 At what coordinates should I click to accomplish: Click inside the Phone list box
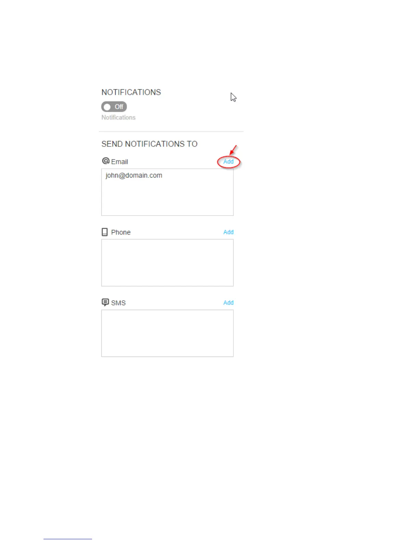pos(167,263)
